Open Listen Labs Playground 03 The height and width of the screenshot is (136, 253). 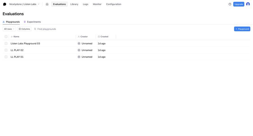(x=25, y=44)
